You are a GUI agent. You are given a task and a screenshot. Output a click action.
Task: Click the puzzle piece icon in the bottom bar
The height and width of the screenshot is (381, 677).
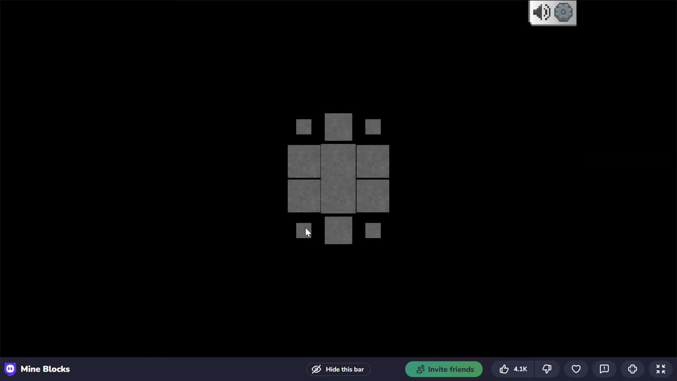coord(633,369)
